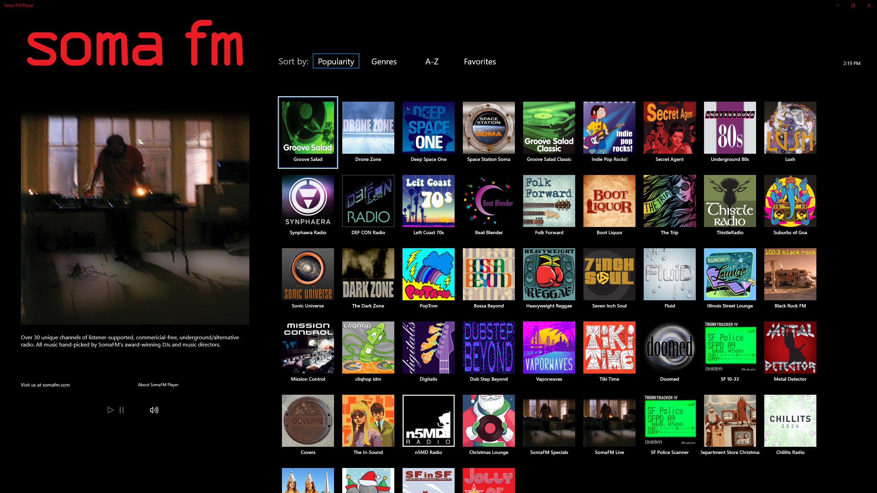Pause playback with the pause icon
Image resolution: width=877 pixels, height=493 pixels.
(x=122, y=410)
